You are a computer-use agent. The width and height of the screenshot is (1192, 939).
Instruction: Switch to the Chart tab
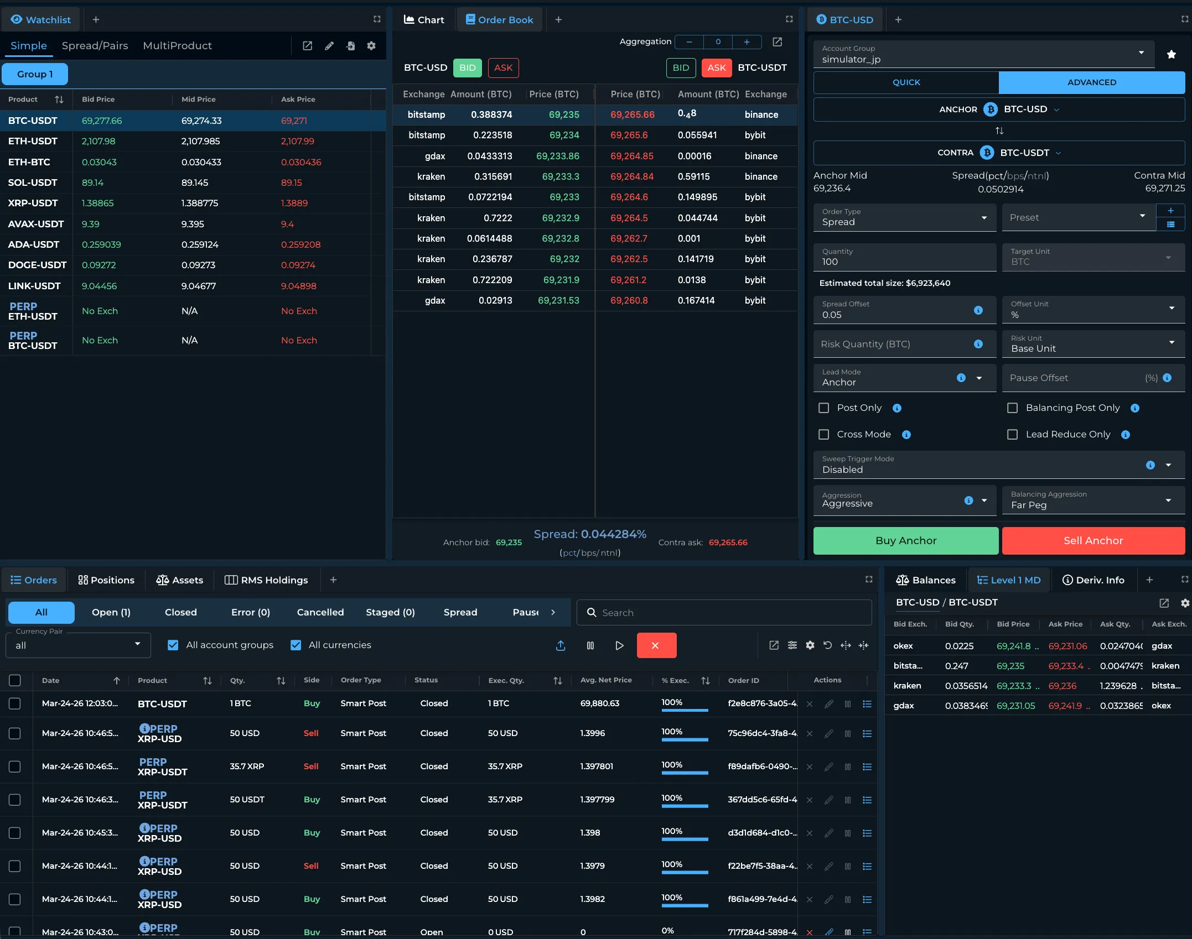[x=424, y=20]
